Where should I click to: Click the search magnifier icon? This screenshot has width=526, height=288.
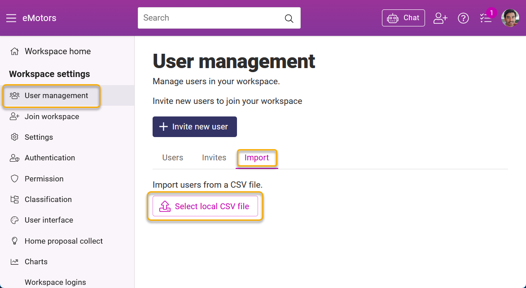click(x=289, y=18)
